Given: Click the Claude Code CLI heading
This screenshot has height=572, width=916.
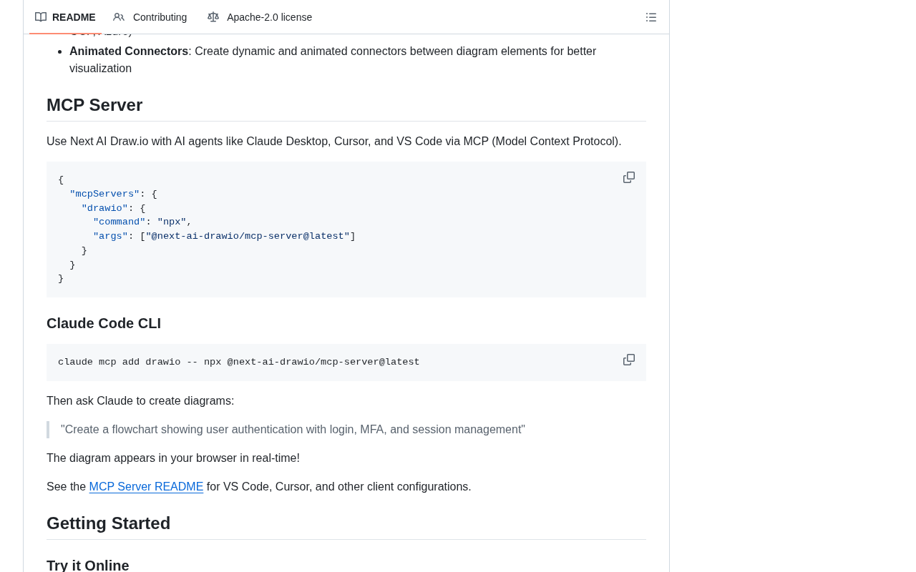Looking at the screenshot, I should coord(104,323).
